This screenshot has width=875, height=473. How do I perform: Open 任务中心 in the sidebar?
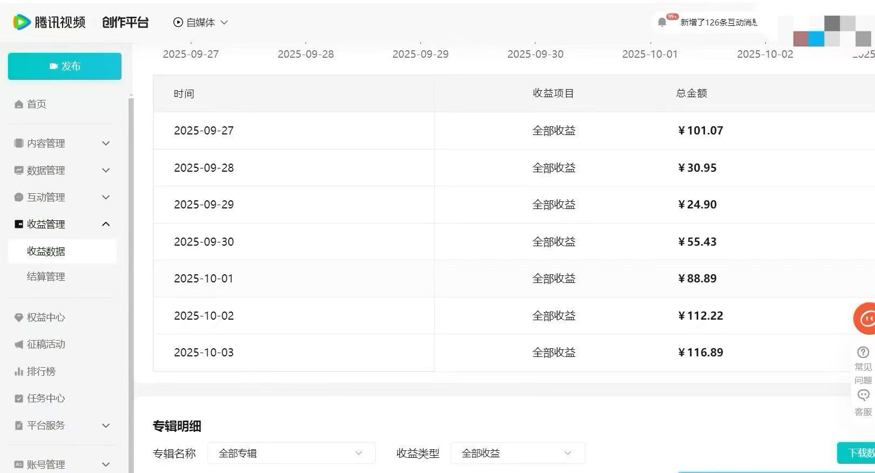[45, 398]
